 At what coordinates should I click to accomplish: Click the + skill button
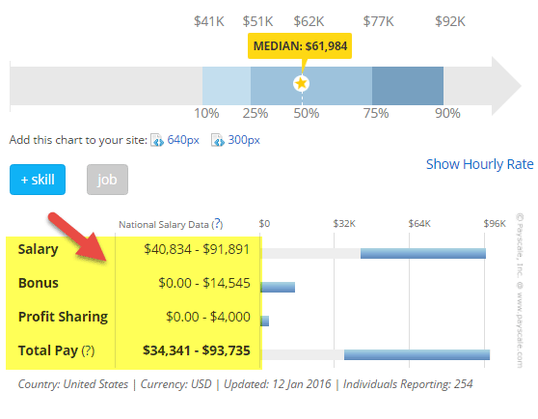pos(38,180)
